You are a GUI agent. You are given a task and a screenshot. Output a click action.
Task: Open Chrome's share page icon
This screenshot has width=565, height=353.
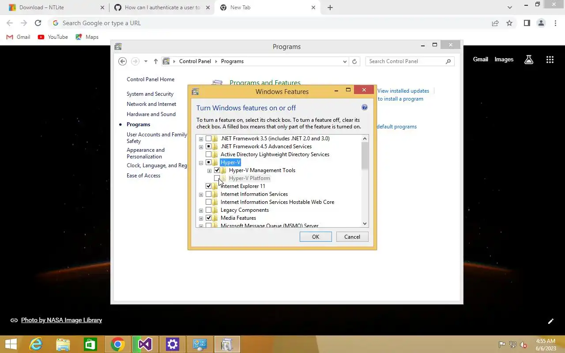click(x=495, y=23)
